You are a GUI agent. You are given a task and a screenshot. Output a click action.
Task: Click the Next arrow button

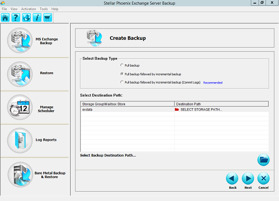[x=248, y=178]
